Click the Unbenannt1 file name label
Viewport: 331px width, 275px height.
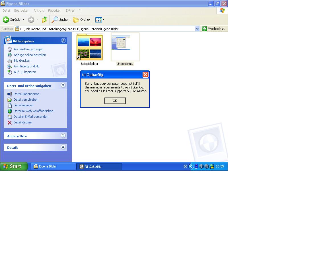click(x=125, y=64)
